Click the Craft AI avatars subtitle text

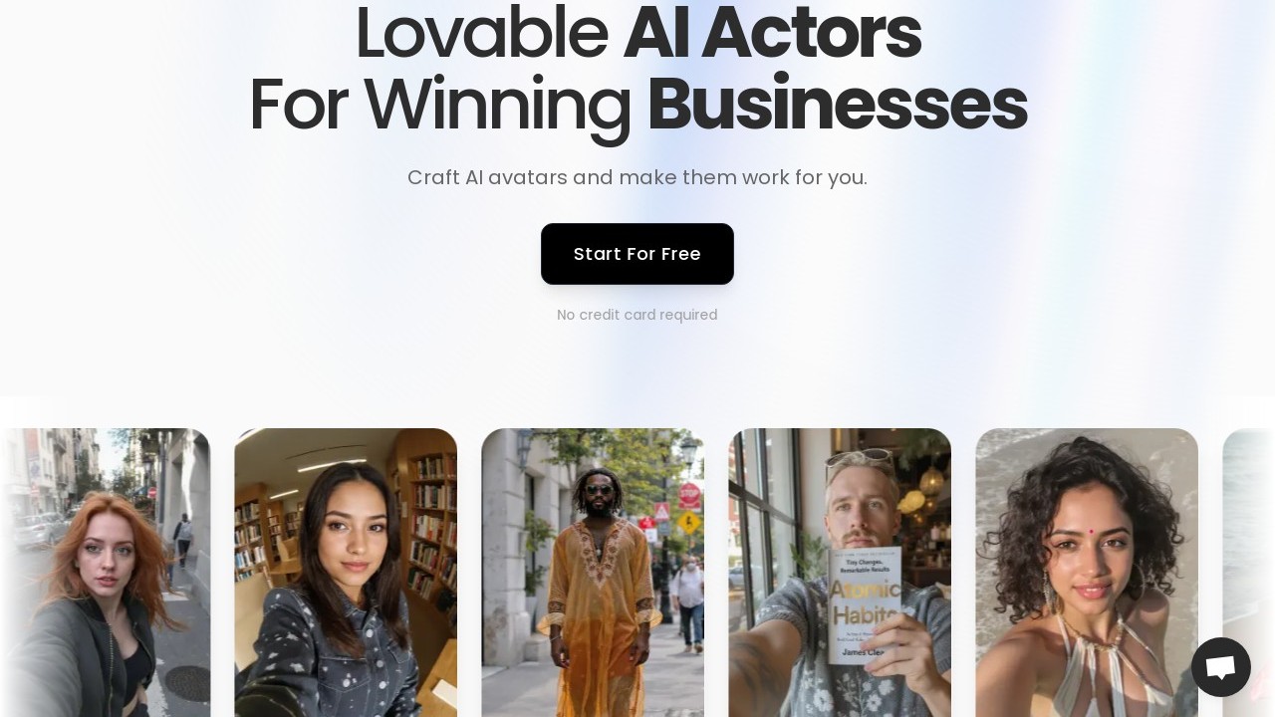coord(637,177)
